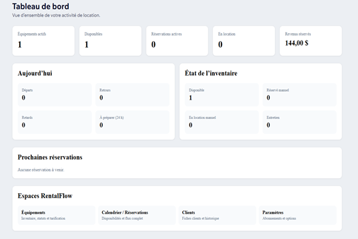Open the Calendrier / Réservations card
The height and width of the screenshot is (239, 358).
point(137,215)
